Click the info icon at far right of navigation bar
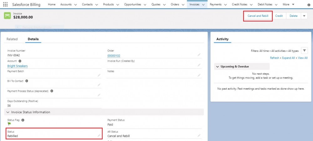The image size is (313, 141). pos(309,5)
